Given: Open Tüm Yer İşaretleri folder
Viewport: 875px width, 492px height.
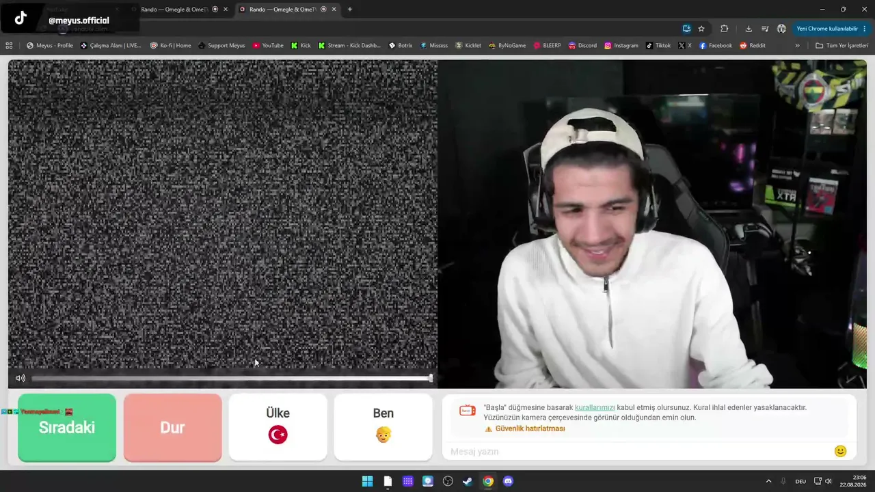Looking at the screenshot, I should 842,46.
